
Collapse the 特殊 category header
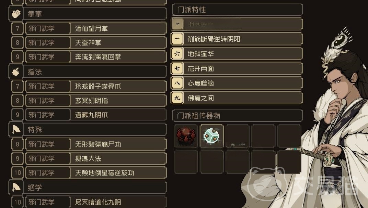[87, 129]
